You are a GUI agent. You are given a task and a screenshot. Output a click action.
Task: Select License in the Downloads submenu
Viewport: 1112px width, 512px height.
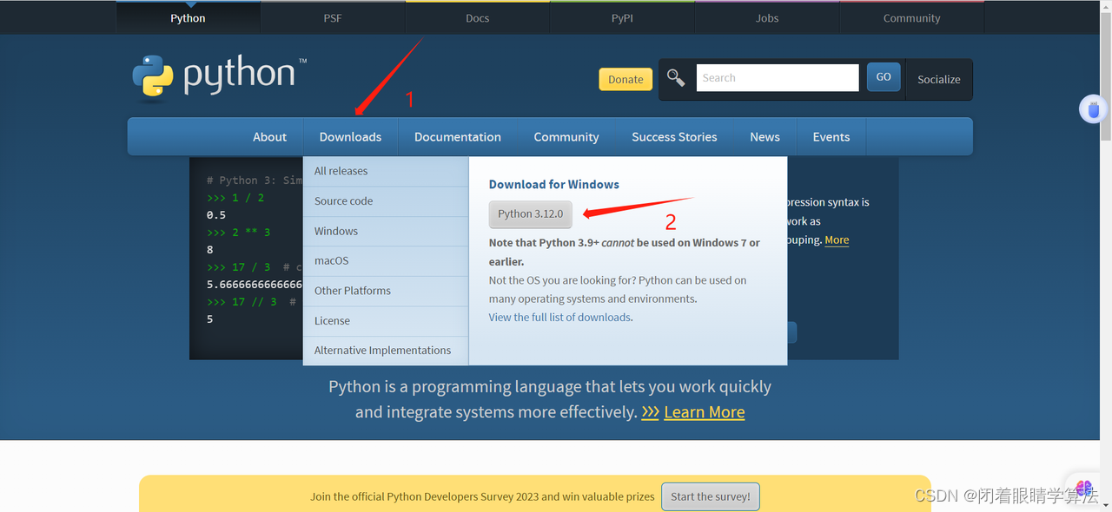tap(386, 320)
